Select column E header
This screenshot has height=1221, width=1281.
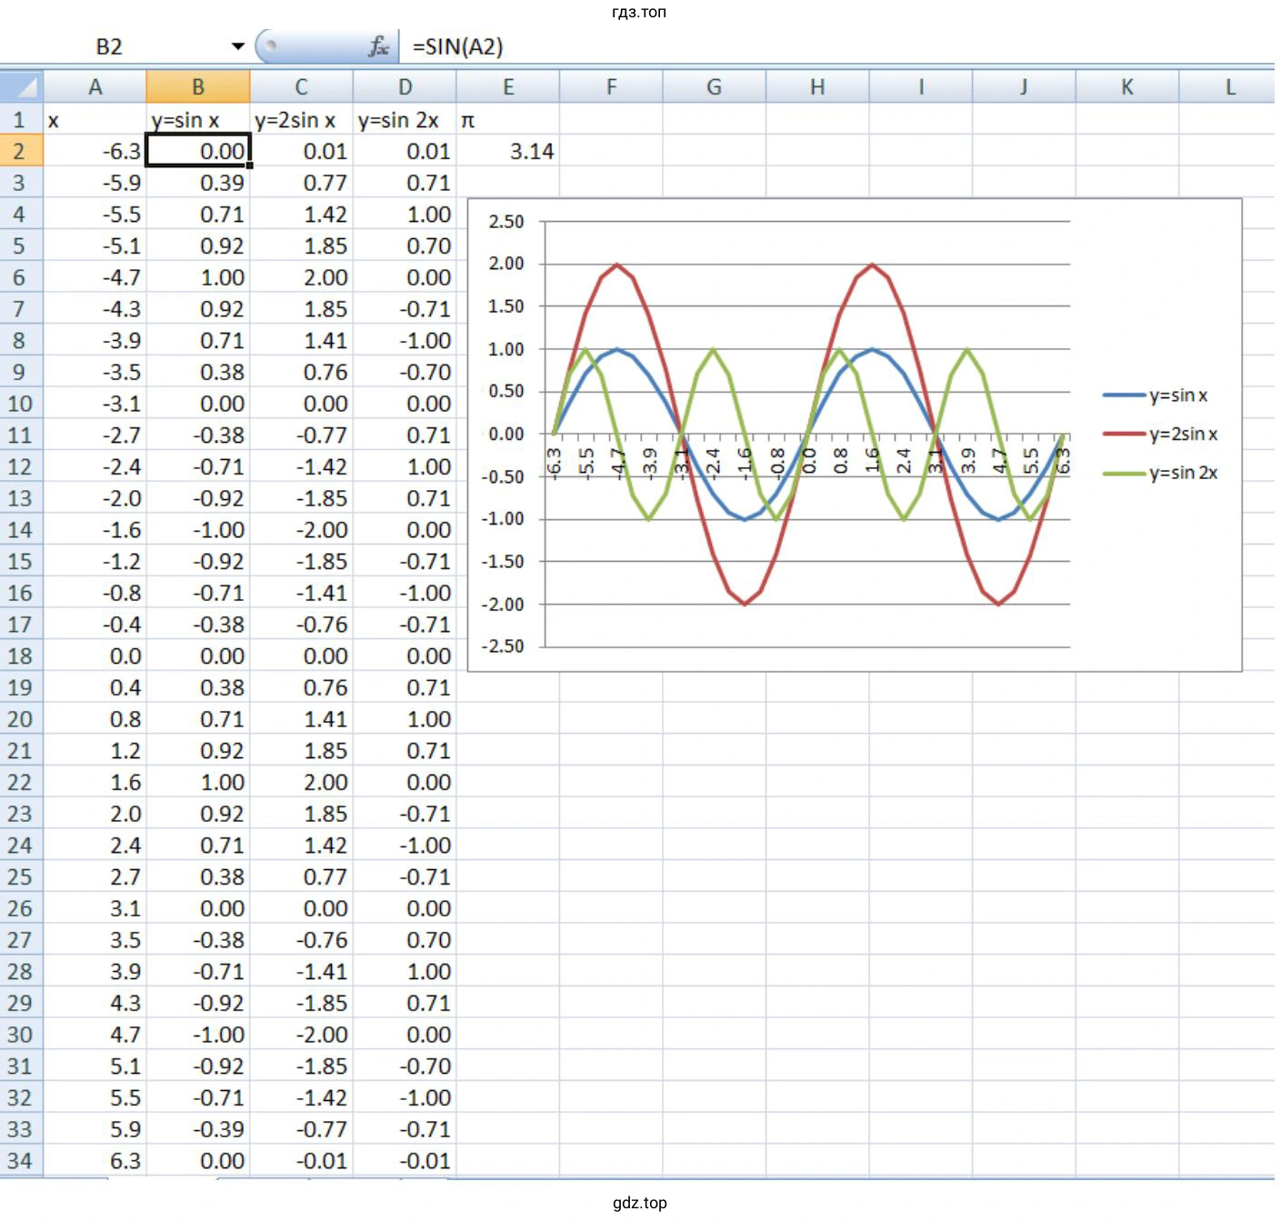coord(508,87)
